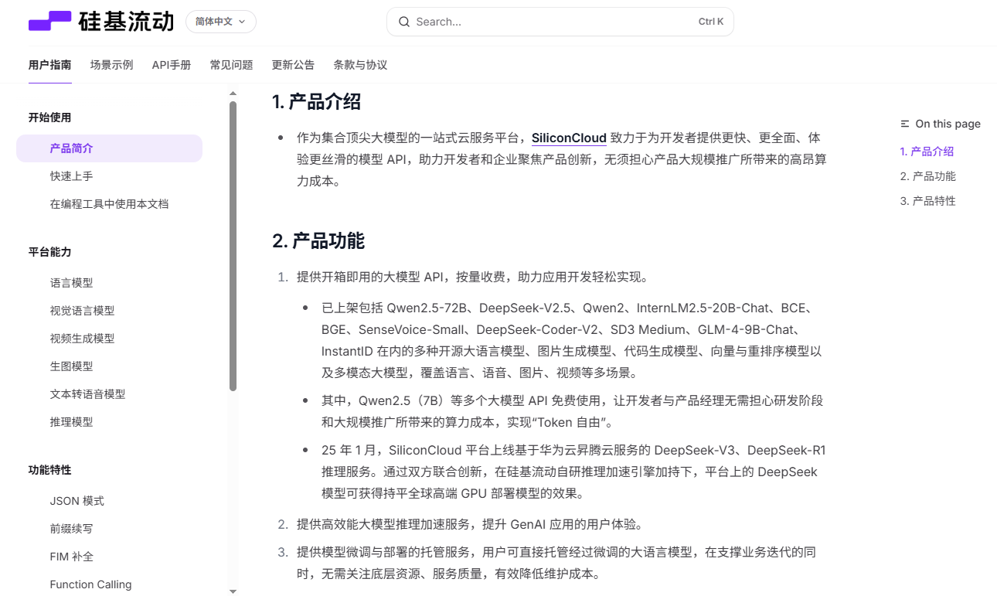997x596 pixels.
Task: Click sidebar scrollbar up arrow
Action: 233,94
